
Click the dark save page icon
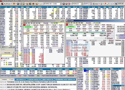[64, 4]
